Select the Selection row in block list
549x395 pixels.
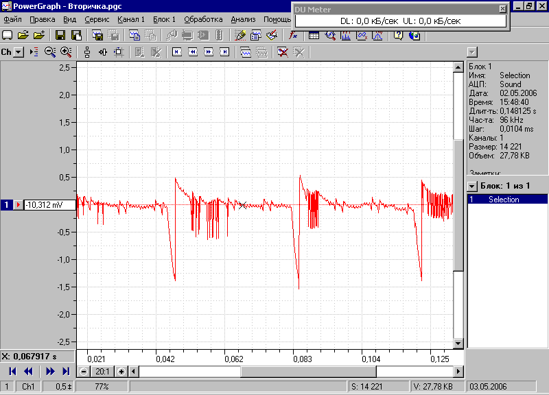pos(507,200)
